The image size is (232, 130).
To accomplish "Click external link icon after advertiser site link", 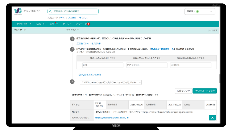I will pyautogui.click(x=99, y=43).
